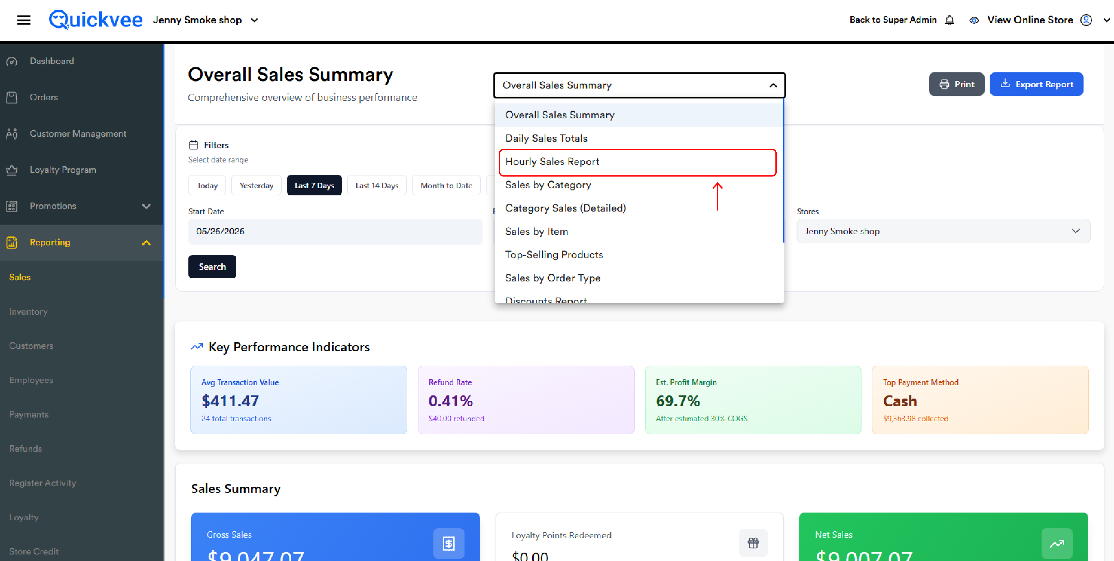Click the Start Date field 05/26/2026
Image resolution: width=1114 pixels, height=561 pixels.
click(335, 232)
